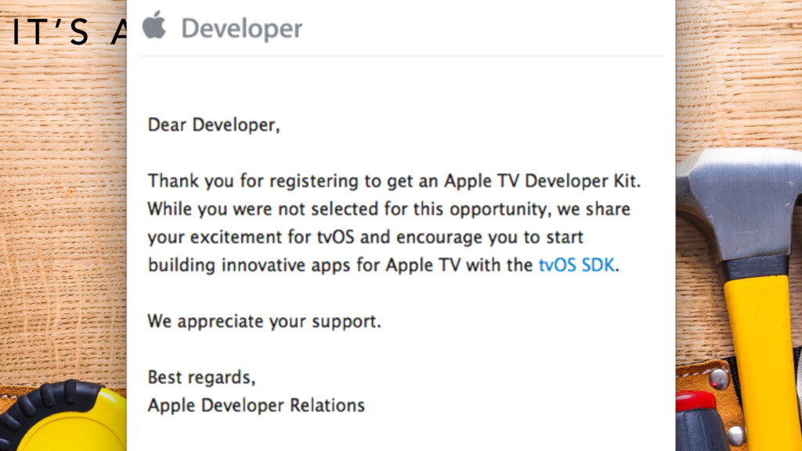Click "Apple Developer Relations" signature
The height and width of the screenshot is (451, 802).
[256, 406]
